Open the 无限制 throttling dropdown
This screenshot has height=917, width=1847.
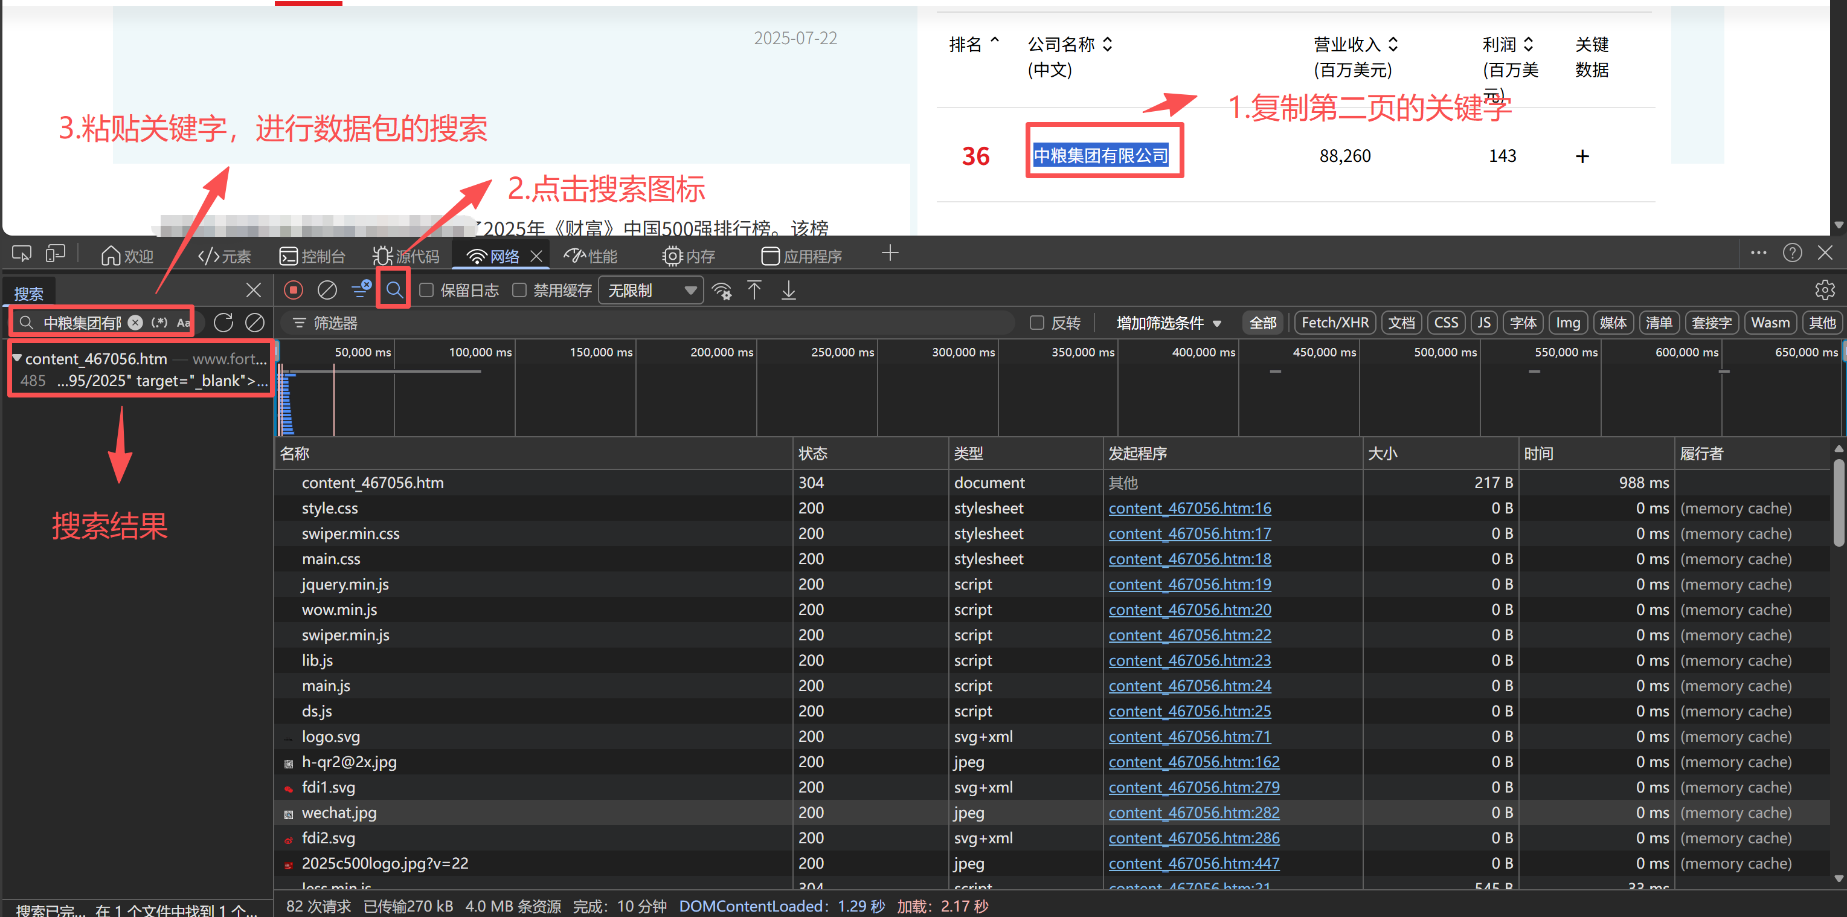coord(650,289)
